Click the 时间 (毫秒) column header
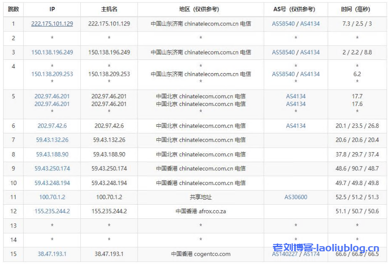 click(x=357, y=9)
